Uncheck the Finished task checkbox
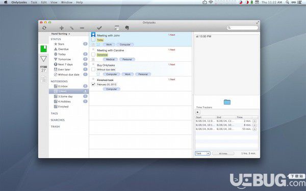This screenshot has height=191, width=306. (93, 84)
